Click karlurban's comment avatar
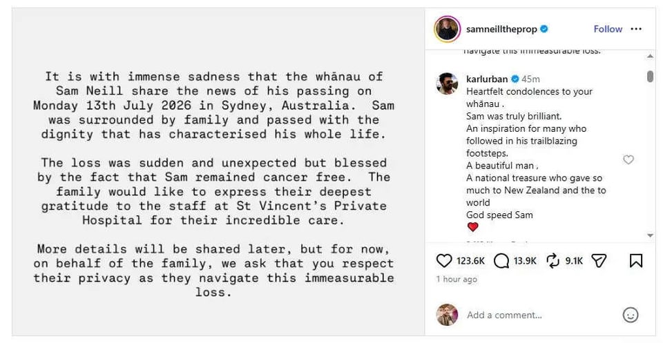The height and width of the screenshot is (343, 663). pos(447,84)
